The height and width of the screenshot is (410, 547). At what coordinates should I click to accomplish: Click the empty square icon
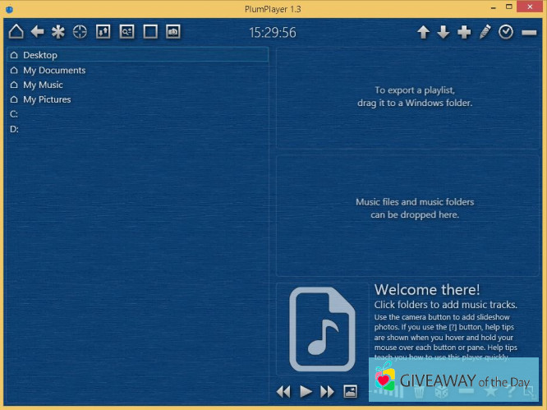(x=150, y=32)
